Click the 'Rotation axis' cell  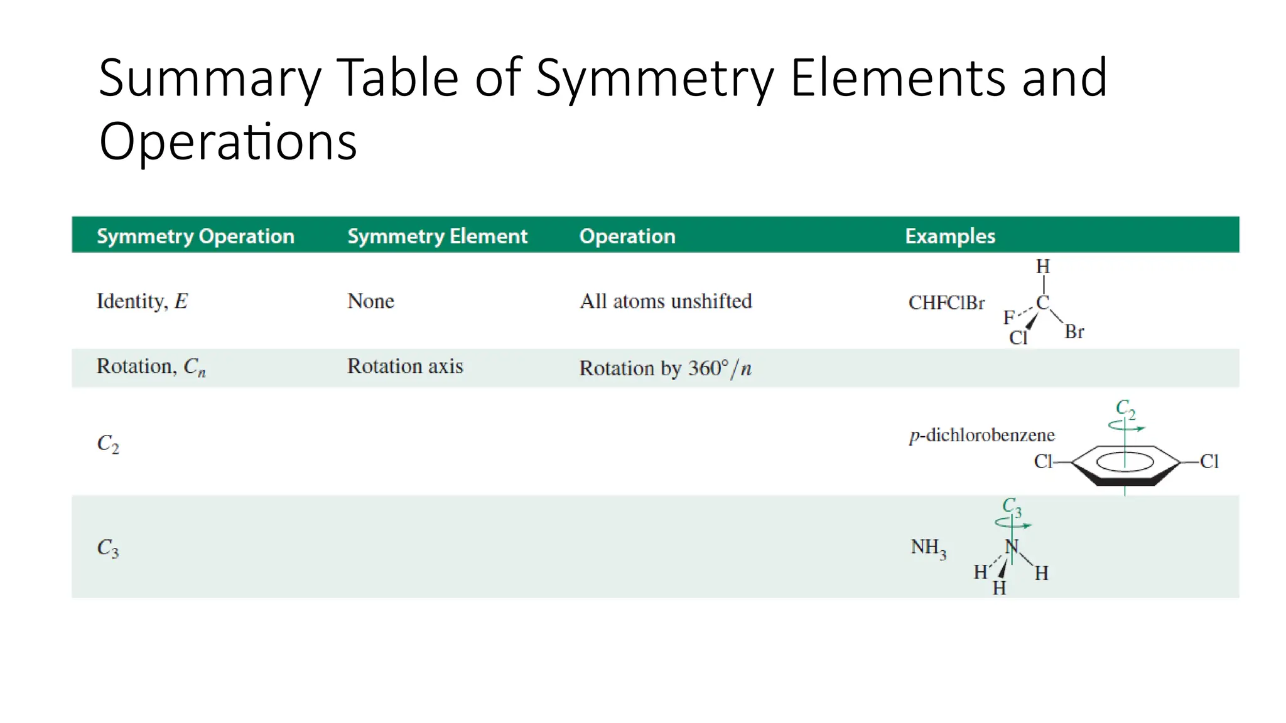405,366
